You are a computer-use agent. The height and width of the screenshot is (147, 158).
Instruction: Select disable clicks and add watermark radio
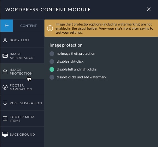tap(52, 77)
